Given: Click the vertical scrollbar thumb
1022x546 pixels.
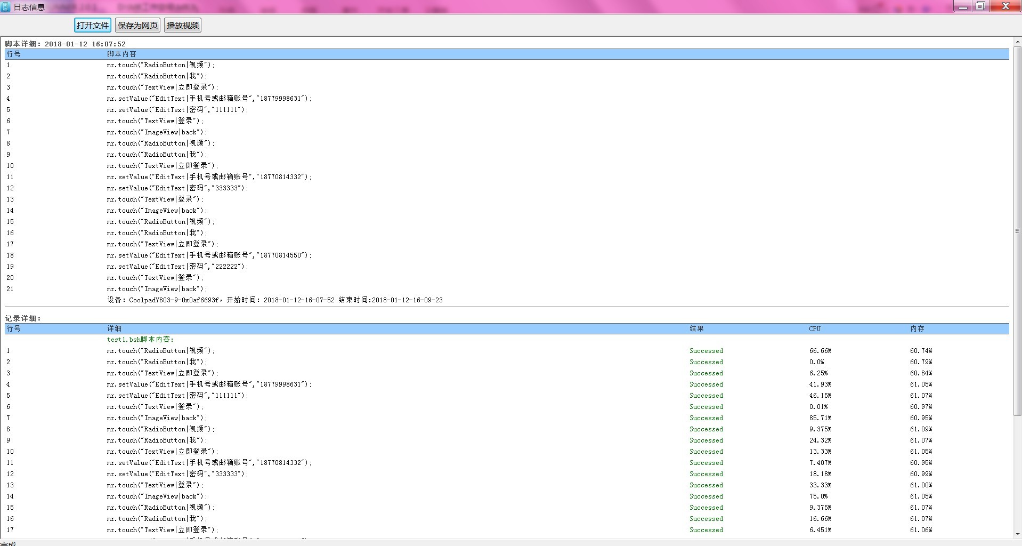Looking at the screenshot, I should click(x=1017, y=231).
